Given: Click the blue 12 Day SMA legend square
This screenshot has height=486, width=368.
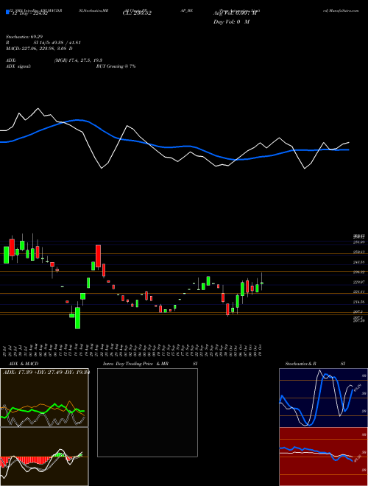Looking at the screenshot, I should pos(7,12).
